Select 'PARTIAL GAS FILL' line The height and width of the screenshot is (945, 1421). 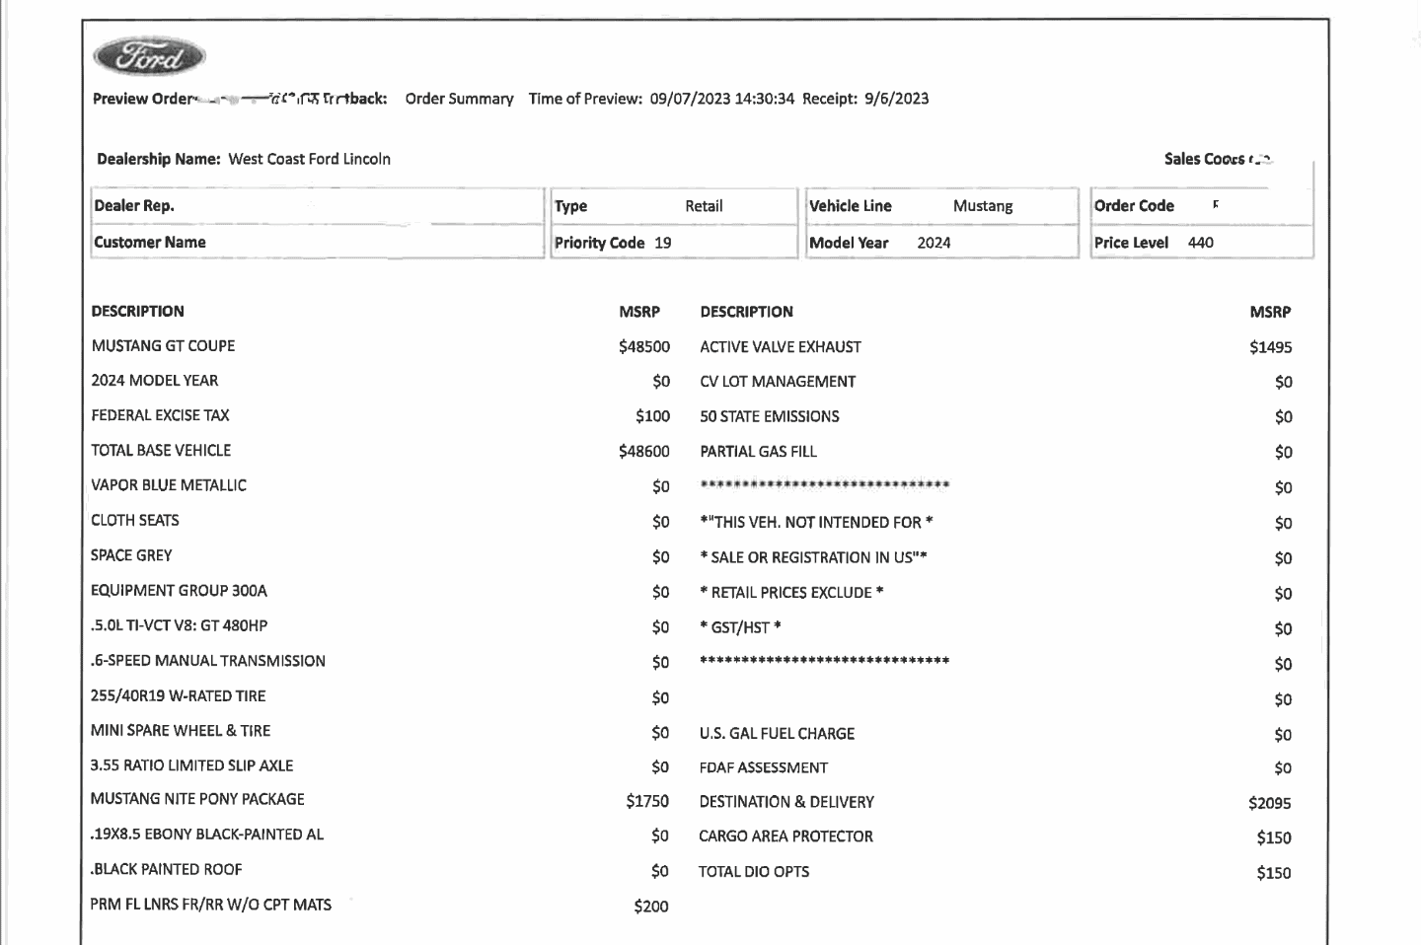pos(758,452)
